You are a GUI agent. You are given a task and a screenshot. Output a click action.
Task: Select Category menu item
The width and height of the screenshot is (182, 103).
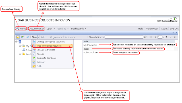pyautogui.click(x=53, y=62)
